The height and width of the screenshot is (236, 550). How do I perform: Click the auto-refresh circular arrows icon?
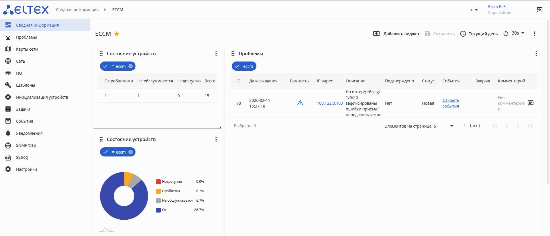click(506, 34)
